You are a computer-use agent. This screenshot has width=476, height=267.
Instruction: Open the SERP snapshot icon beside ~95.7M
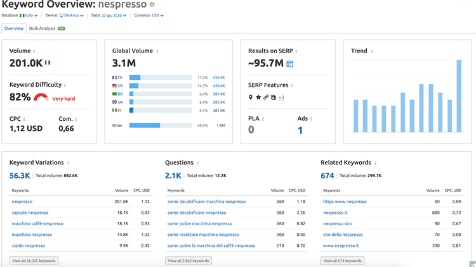[x=290, y=64]
